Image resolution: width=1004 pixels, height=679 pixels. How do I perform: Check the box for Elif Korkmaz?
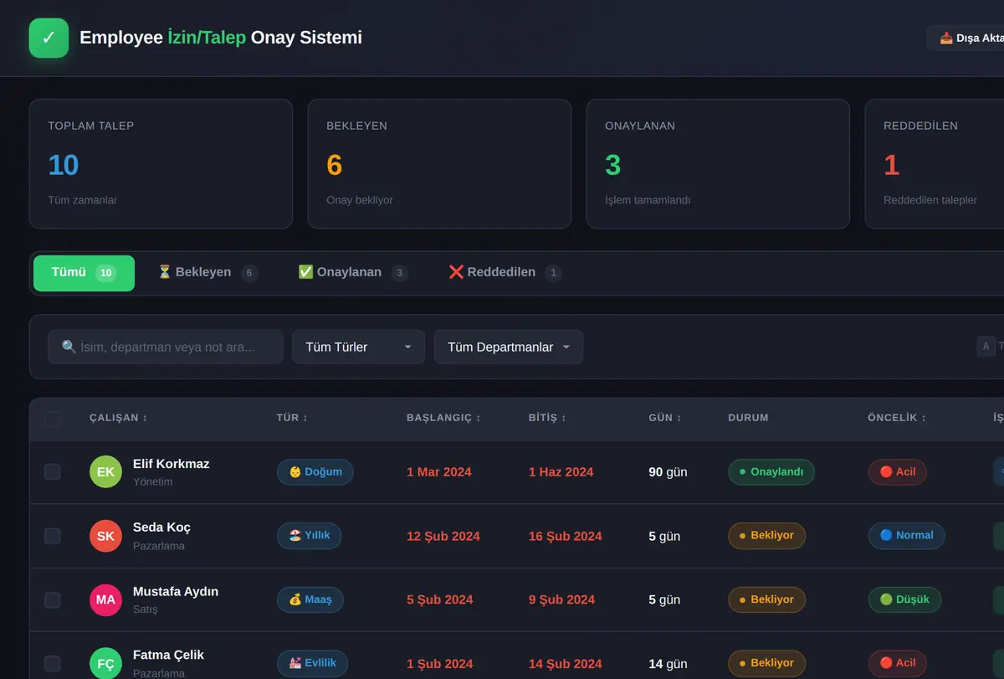(x=52, y=472)
